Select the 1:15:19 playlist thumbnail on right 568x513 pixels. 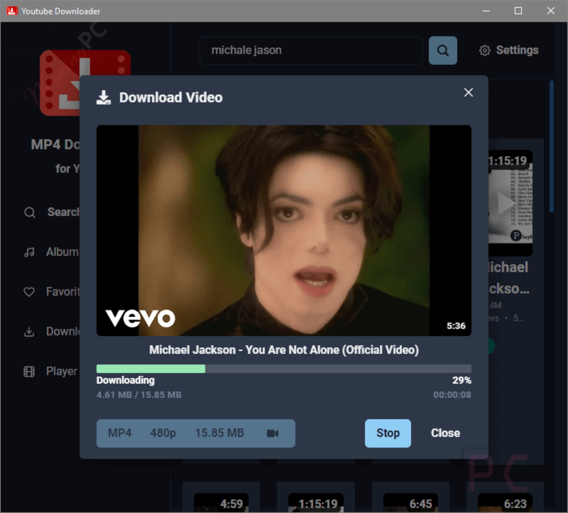tap(510, 203)
